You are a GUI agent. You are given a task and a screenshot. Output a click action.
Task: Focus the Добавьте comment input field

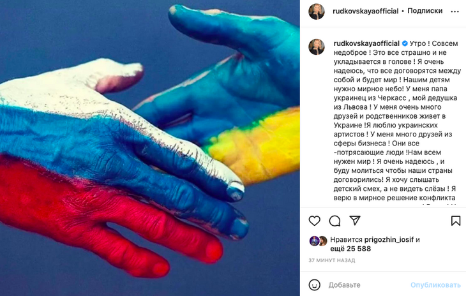368,285
